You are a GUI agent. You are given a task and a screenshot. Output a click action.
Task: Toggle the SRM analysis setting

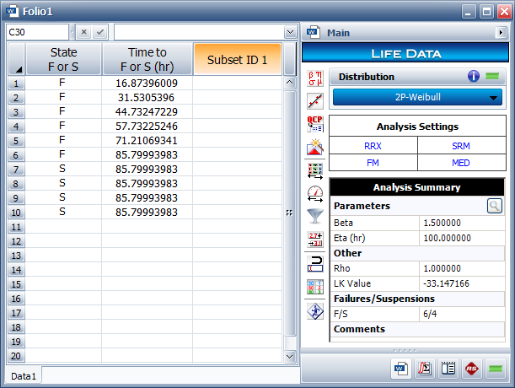coord(461,145)
